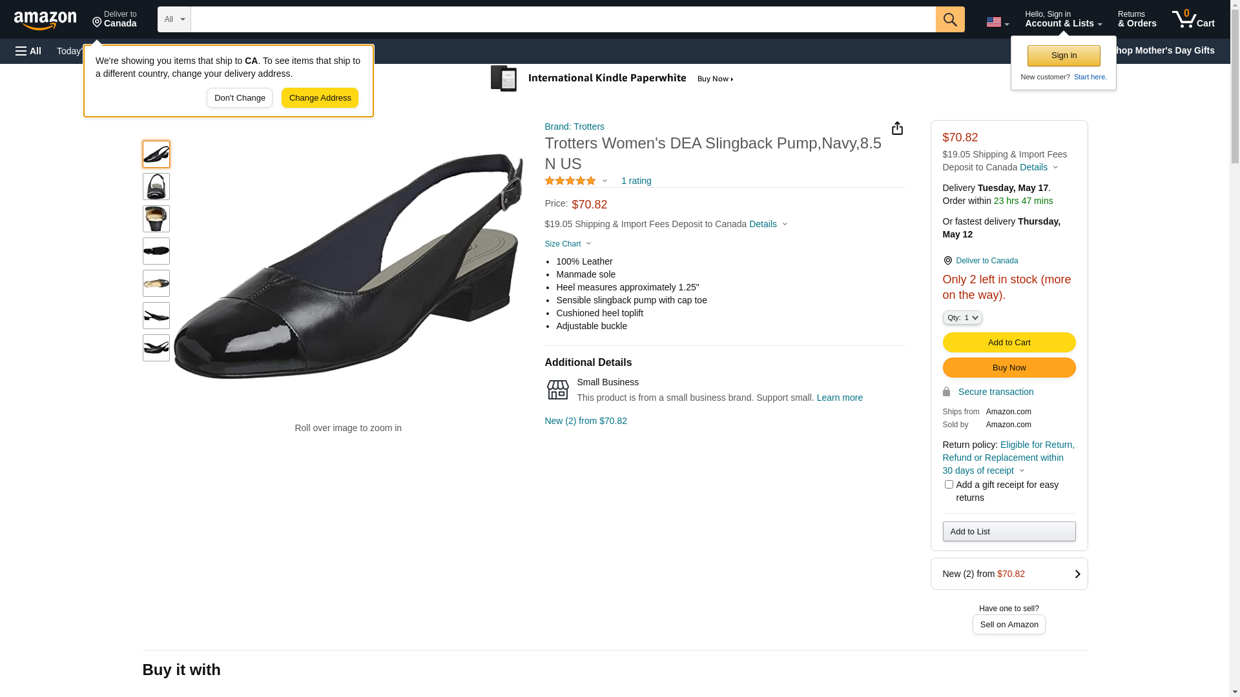Click in the Amazon search field
This screenshot has height=697, width=1240.
tap(562, 19)
